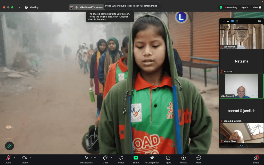Image resolution: width=264 pixels, height=165 pixels.
Task: Unmute the microphone with Audio button
Action: pyautogui.click(x=9, y=159)
